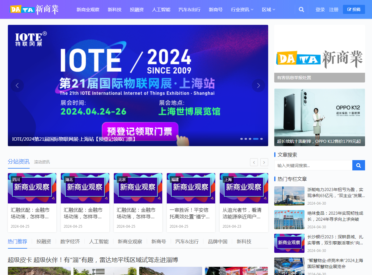
Task: Select the first carousel indicator dot
Action: [242, 139]
